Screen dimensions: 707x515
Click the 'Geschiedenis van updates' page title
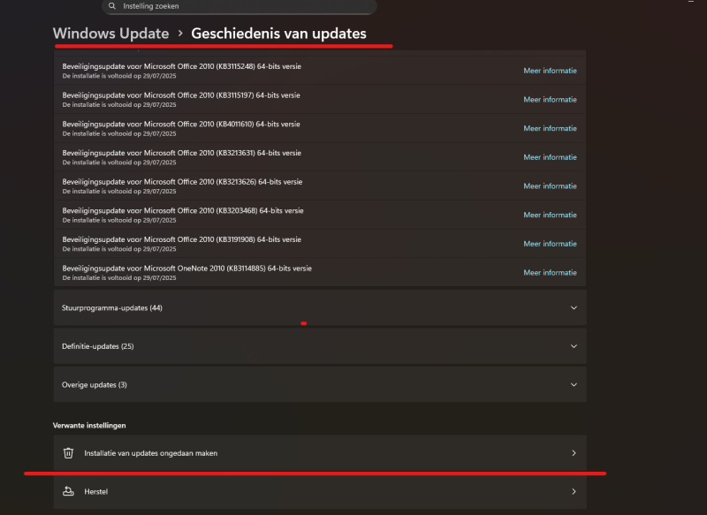click(x=278, y=34)
